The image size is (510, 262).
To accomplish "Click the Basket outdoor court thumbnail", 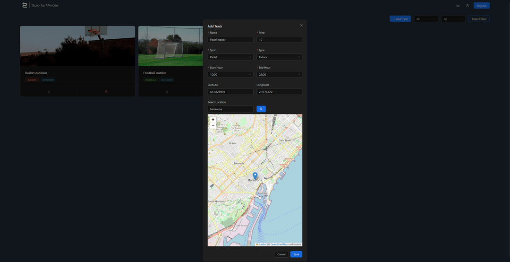I will click(77, 46).
